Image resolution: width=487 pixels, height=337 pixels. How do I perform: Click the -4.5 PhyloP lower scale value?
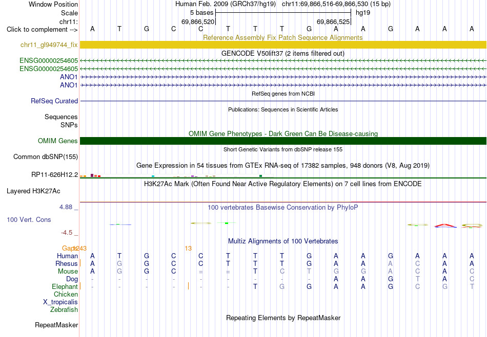coord(67,232)
